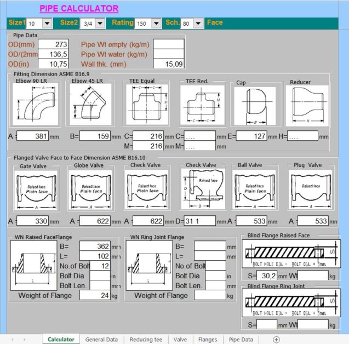Click the Check Valve D value field
349x344 pixels.
[199, 221]
